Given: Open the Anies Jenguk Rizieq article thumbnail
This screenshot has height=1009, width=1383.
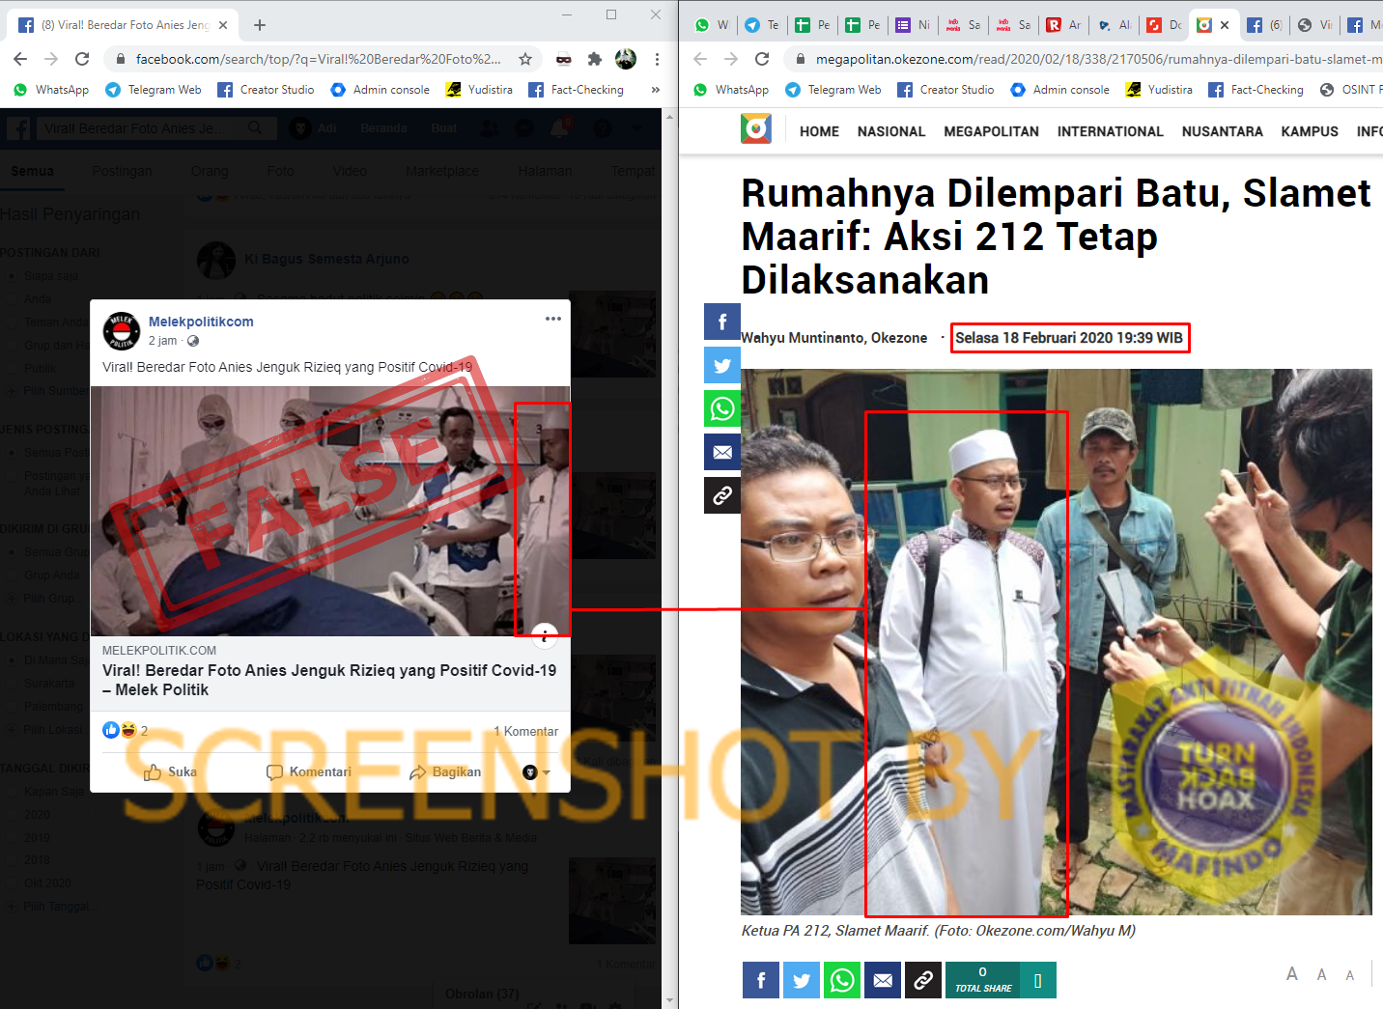Looking at the screenshot, I should coord(330,511).
